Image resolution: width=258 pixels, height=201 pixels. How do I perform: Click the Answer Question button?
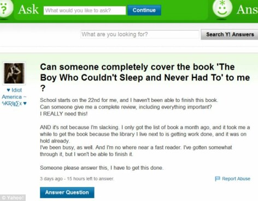coord(67,192)
